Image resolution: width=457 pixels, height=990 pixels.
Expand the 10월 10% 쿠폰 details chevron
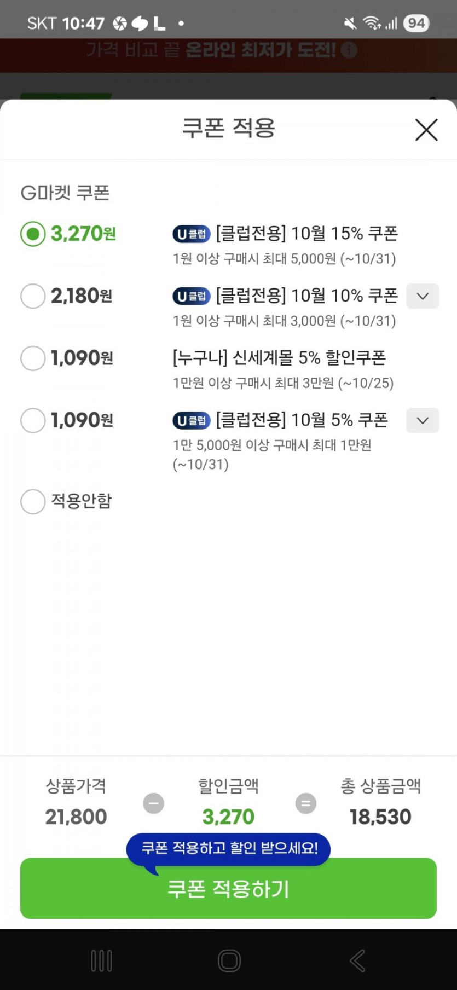point(423,296)
